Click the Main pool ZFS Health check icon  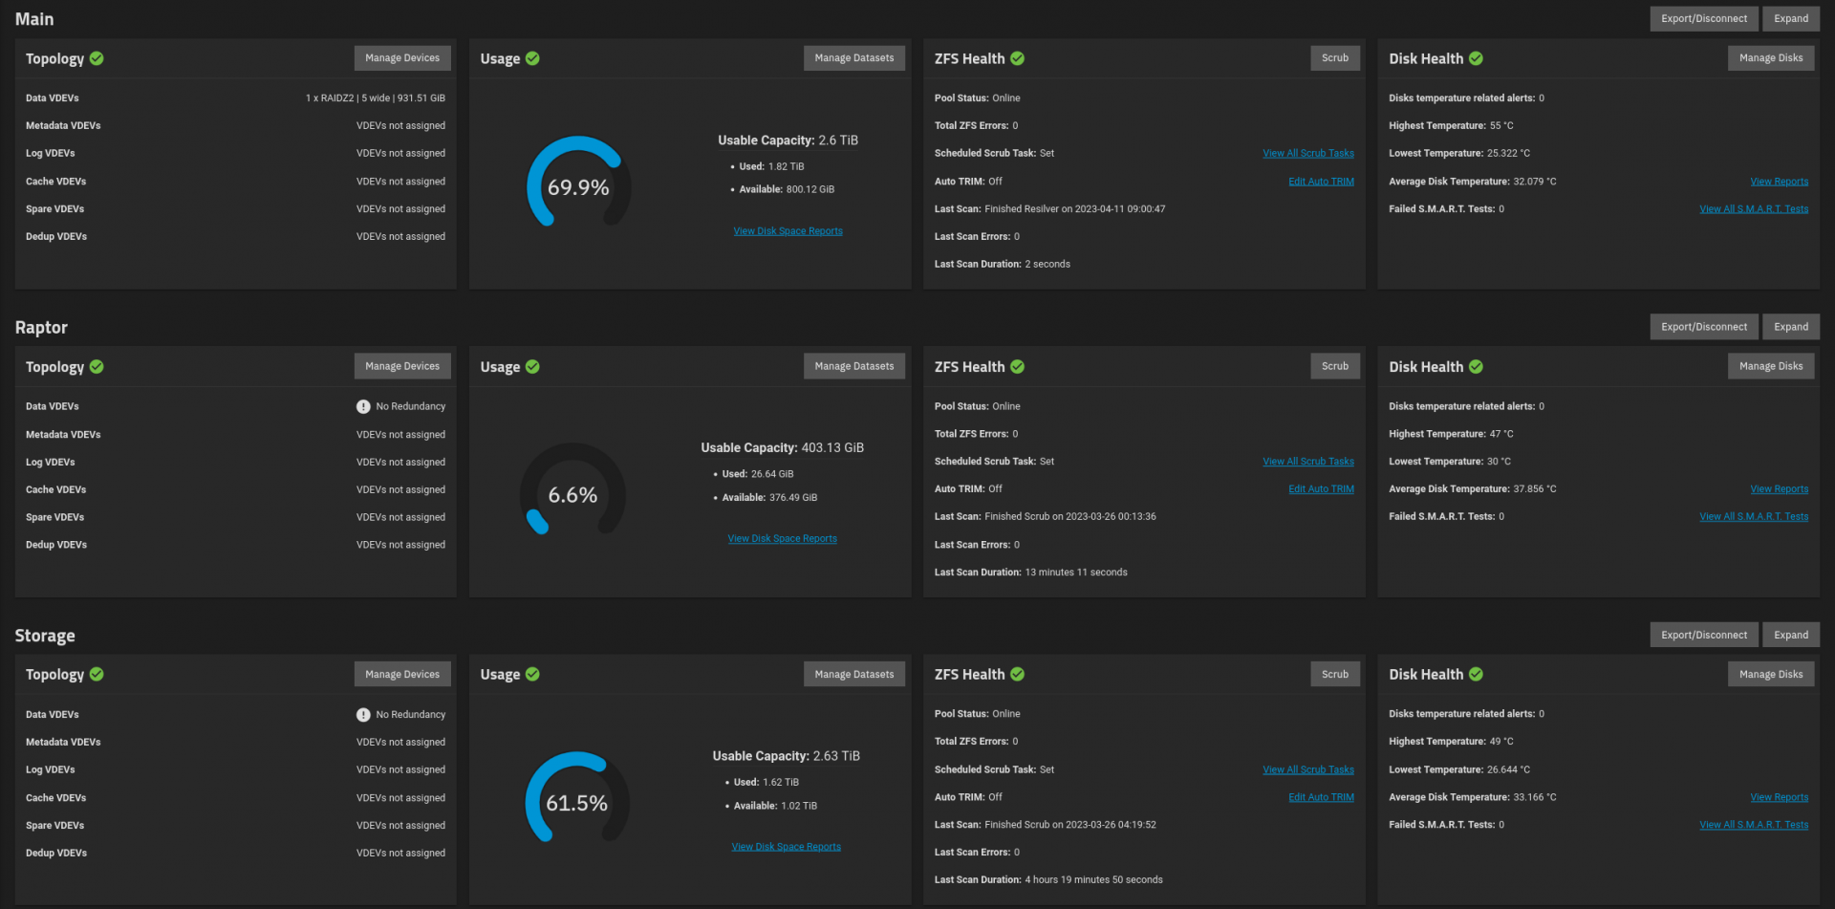pos(1017,58)
